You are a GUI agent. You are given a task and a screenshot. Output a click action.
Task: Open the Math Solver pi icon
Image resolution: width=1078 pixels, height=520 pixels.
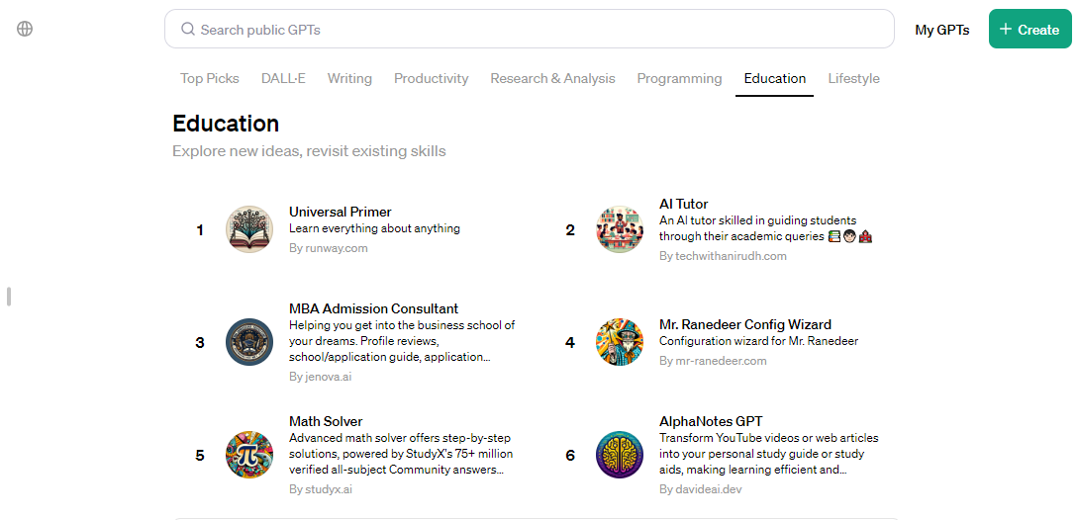[249, 455]
